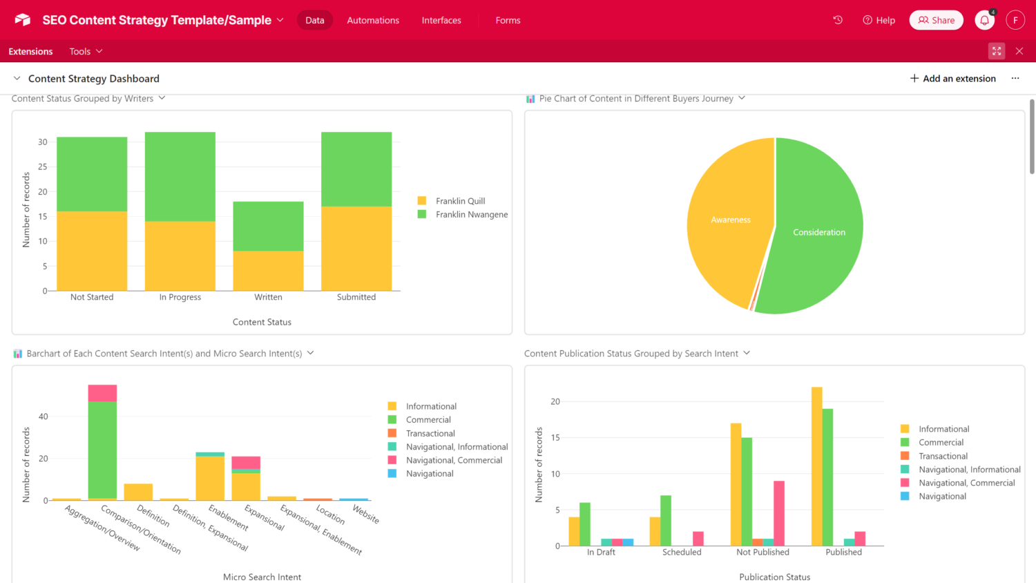Switch to the Interfaces tab
Viewport: 1036px width, 583px height.
pyautogui.click(x=441, y=20)
